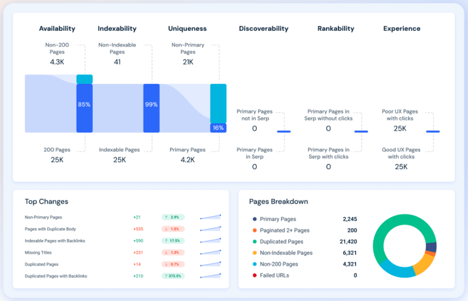Click the Non-Primary Pages 21K value
Screen dimensions: 468x301
(x=188, y=62)
